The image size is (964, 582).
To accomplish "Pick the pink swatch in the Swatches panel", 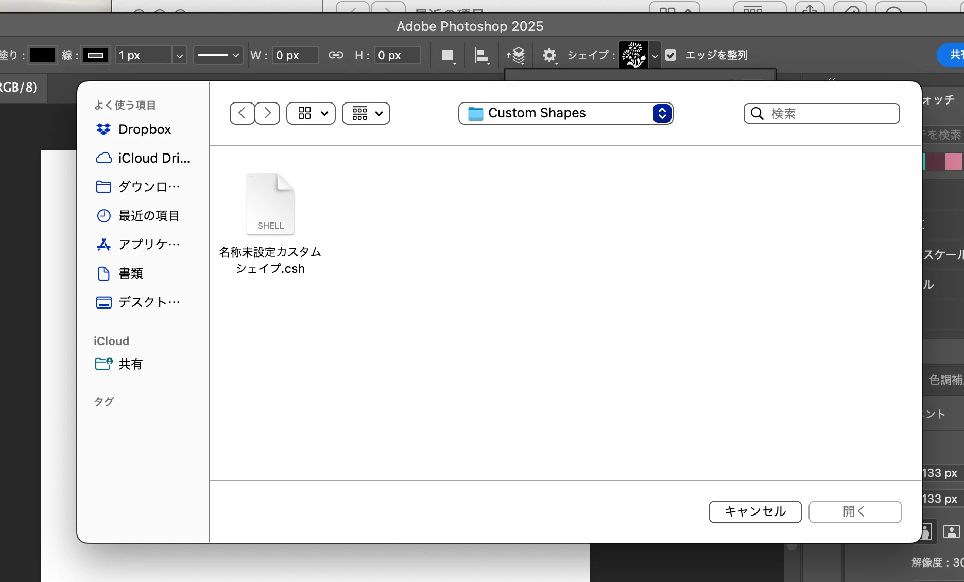I will coord(954,162).
